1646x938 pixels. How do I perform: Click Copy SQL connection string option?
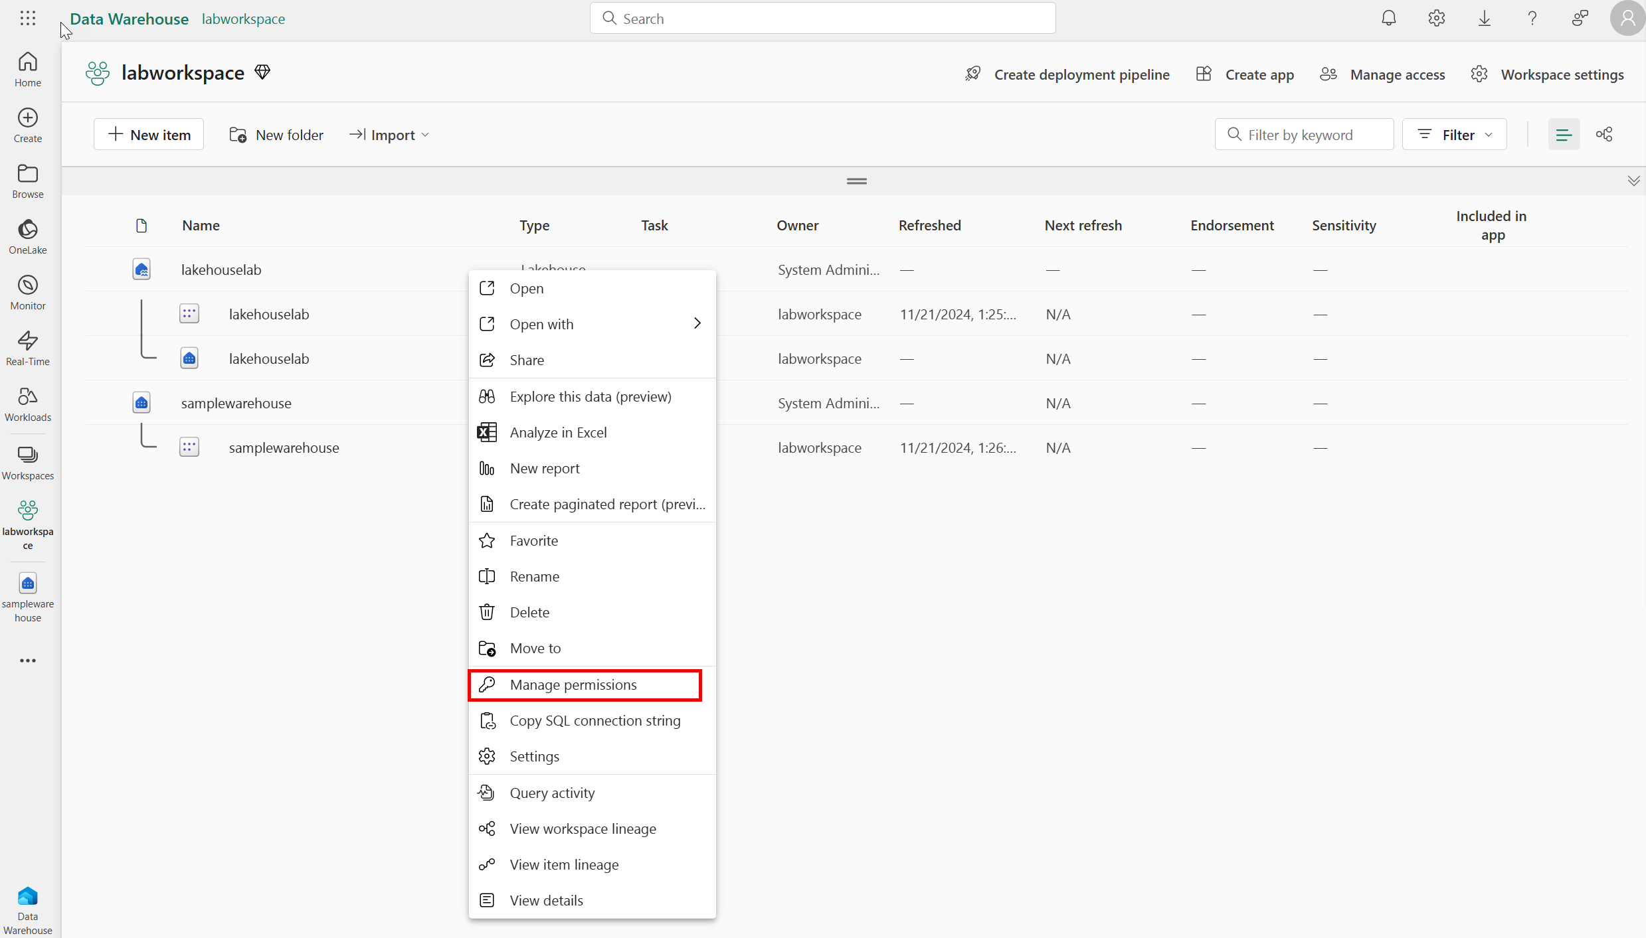(594, 720)
